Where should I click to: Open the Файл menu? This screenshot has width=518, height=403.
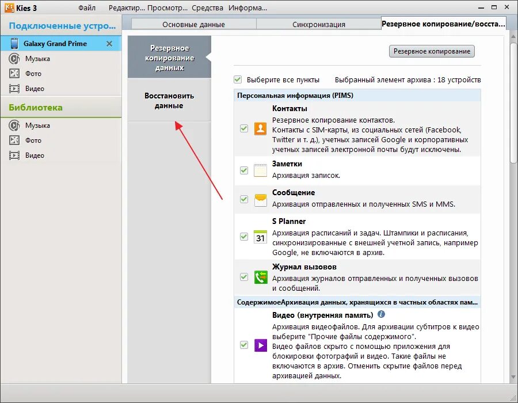tap(87, 8)
